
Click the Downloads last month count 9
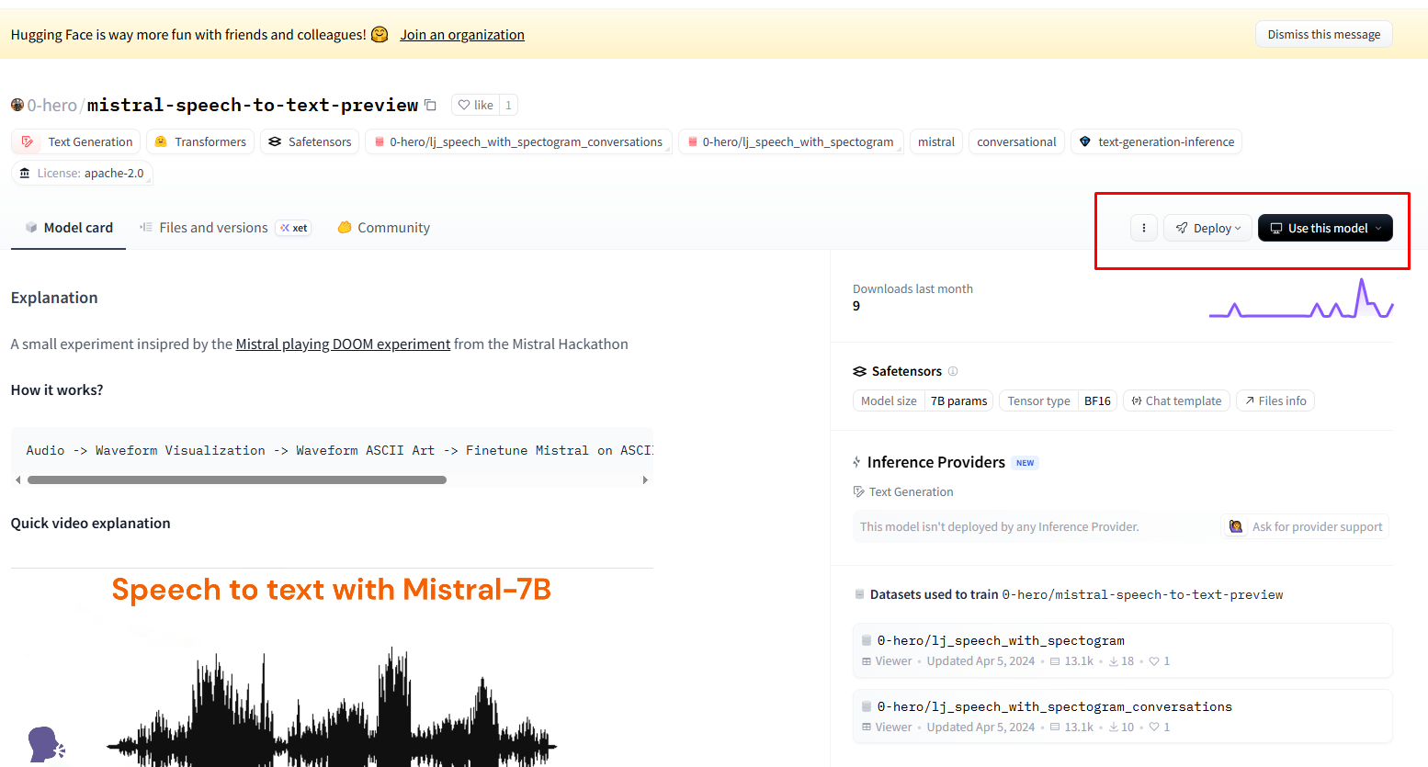click(x=856, y=306)
